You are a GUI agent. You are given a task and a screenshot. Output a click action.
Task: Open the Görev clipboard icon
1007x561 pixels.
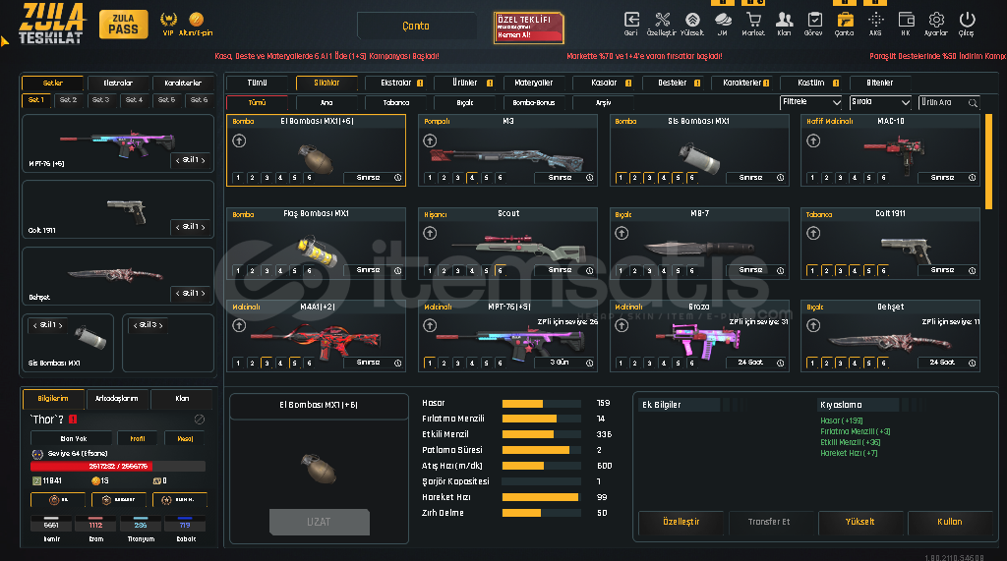click(x=814, y=20)
